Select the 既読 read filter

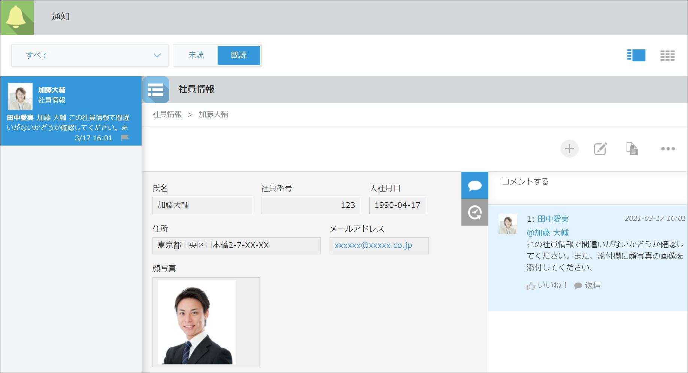[x=239, y=55]
